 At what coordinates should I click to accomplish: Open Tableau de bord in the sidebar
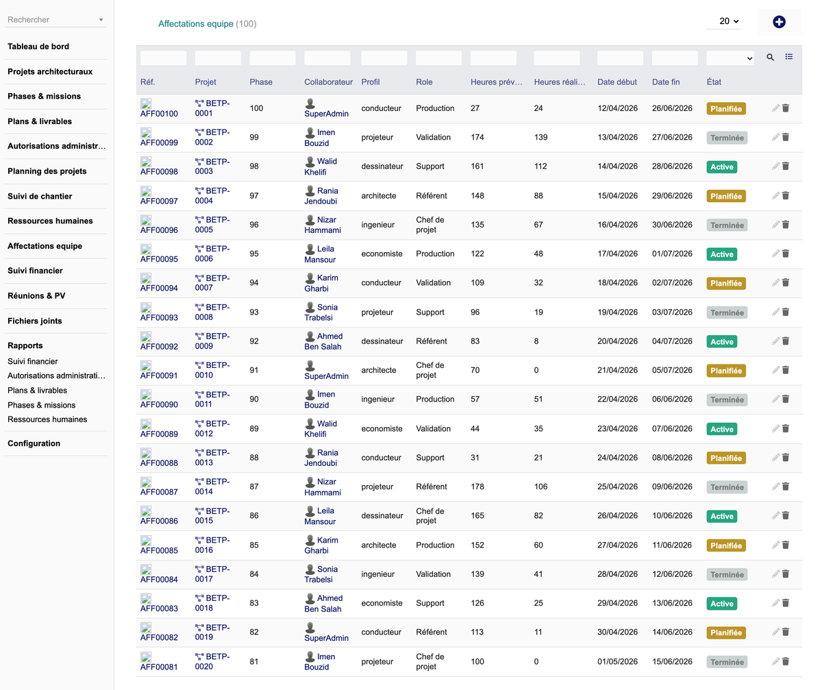[38, 47]
